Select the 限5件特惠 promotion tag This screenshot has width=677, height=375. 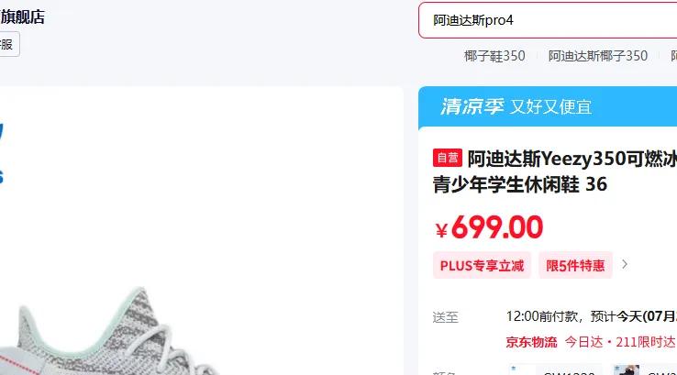click(575, 265)
